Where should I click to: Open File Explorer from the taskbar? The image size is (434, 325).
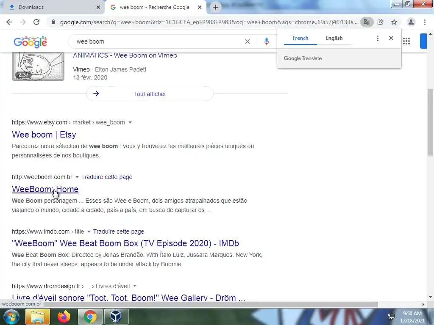(38, 317)
